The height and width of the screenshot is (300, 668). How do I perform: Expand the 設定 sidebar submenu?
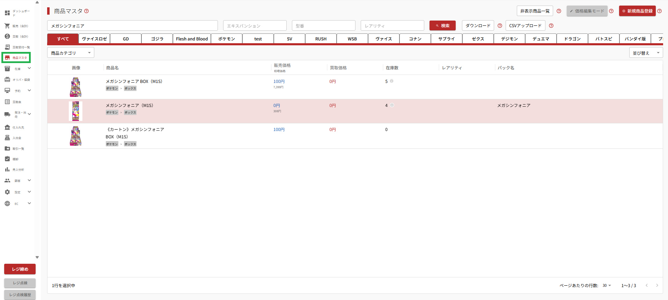point(29,192)
